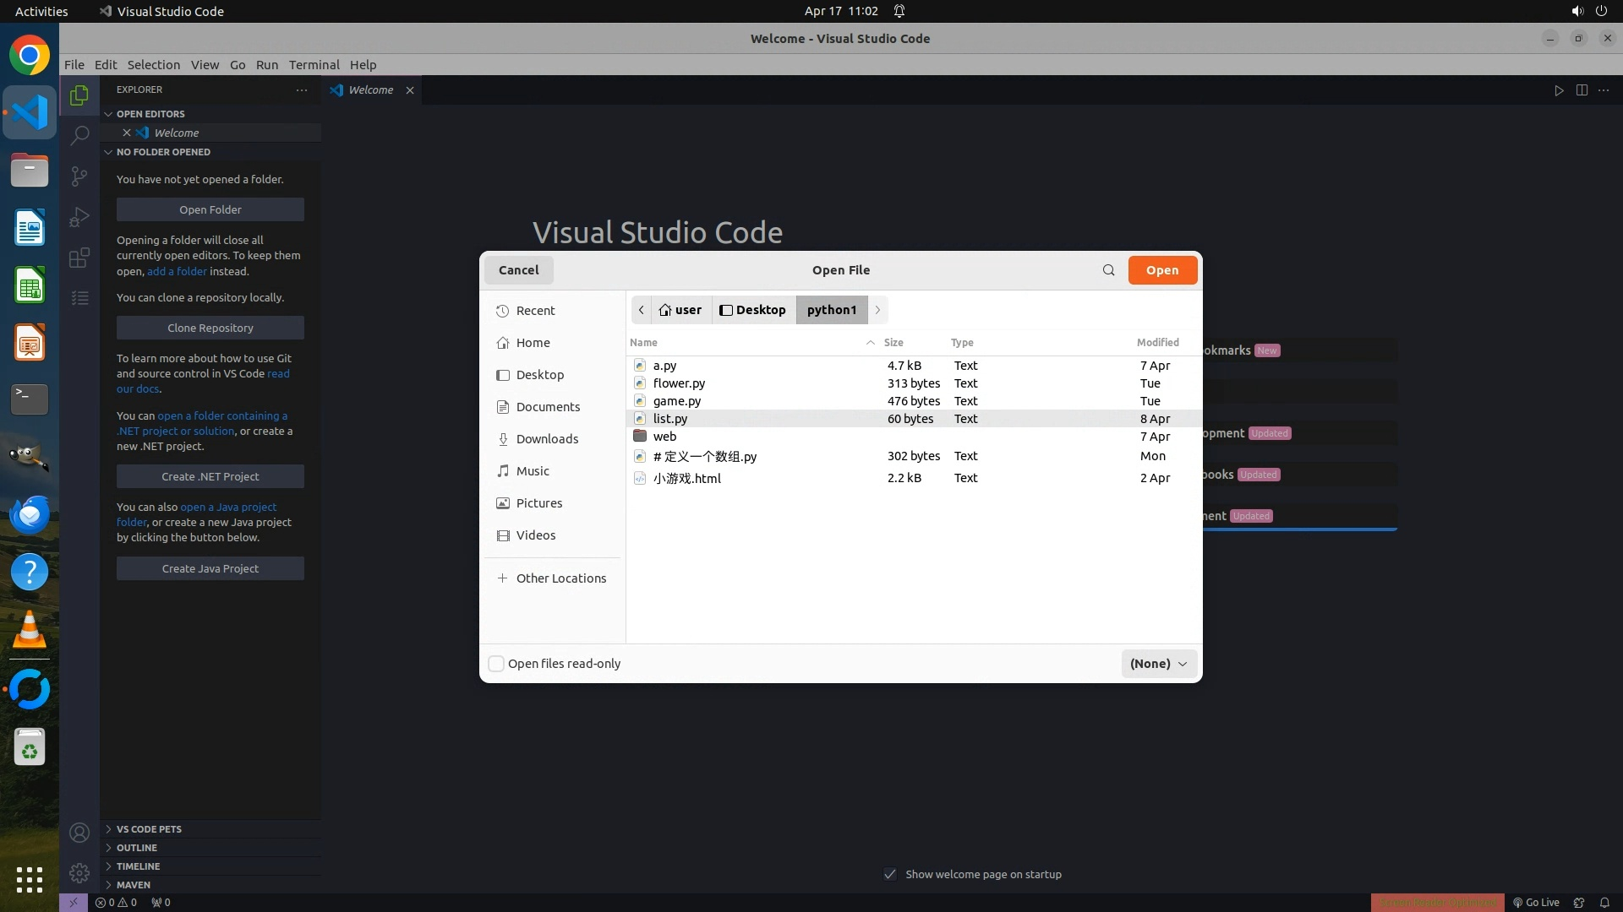Toggle Show welcome page on startup

tap(890, 874)
